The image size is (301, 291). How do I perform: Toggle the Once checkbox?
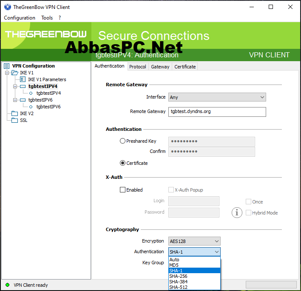pyautogui.click(x=248, y=202)
